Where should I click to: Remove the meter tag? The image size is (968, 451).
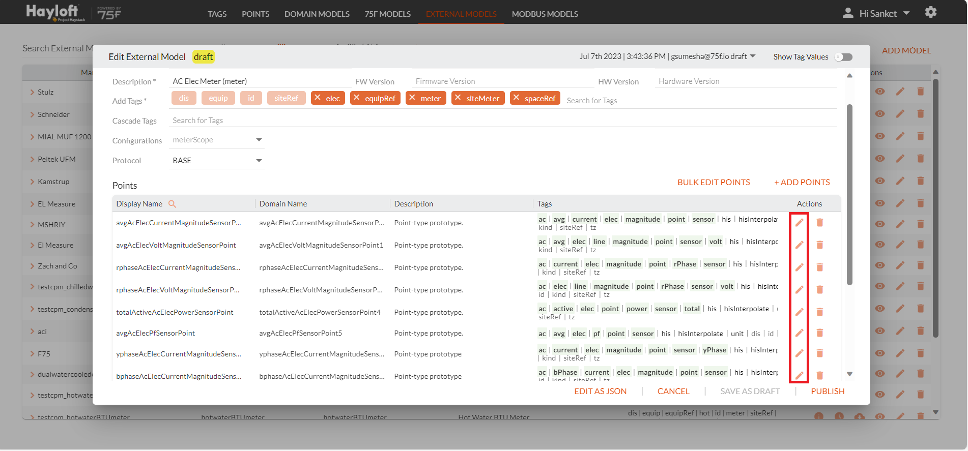(412, 98)
